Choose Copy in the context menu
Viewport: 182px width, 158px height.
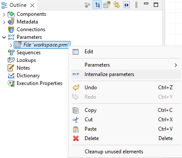coord(126,110)
